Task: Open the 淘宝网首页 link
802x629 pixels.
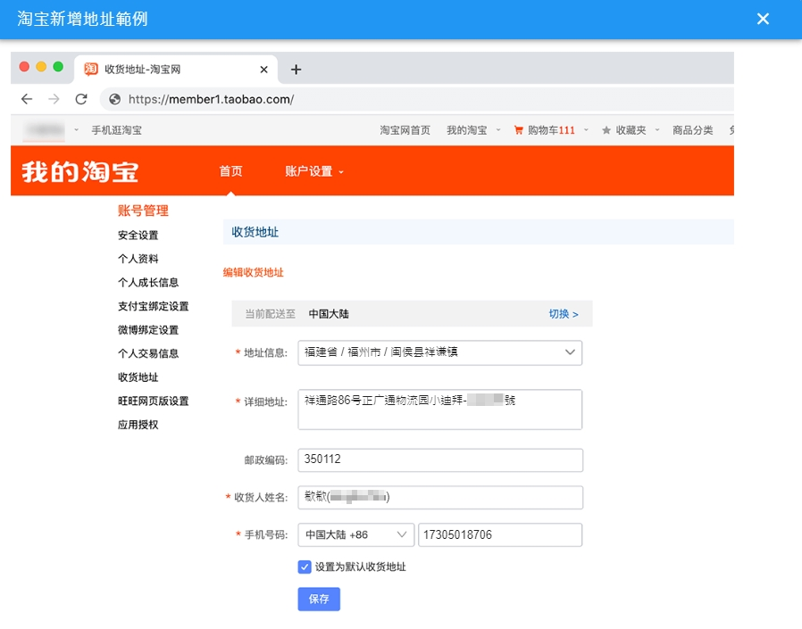Action: (405, 130)
